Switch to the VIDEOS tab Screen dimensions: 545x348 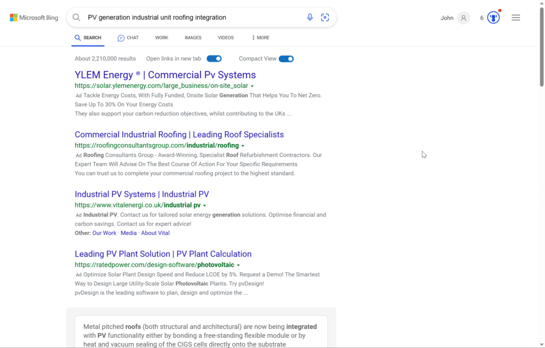click(225, 38)
